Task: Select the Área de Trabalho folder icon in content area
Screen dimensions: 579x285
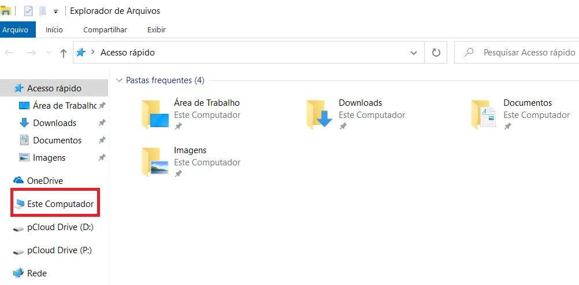Action: [x=155, y=114]
